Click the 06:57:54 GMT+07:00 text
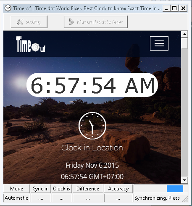The width and height of the screenshot is (192, 206). pyautogui.click(x=92, y=177)
